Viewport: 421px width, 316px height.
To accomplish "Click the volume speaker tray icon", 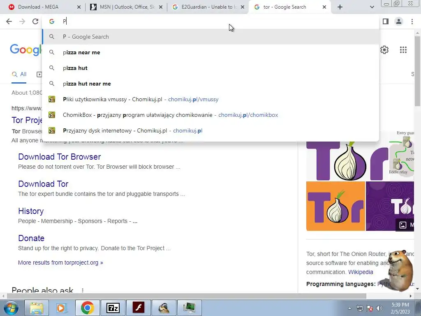I will pos(379,308).
